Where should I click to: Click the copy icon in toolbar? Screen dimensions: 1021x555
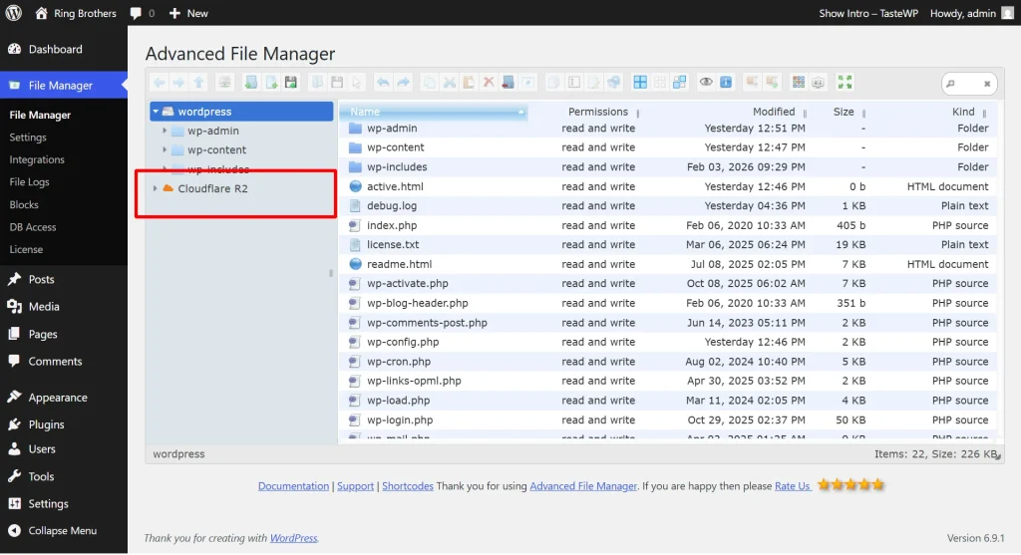(429, 82)
